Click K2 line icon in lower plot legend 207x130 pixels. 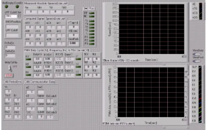click(200, 90)
